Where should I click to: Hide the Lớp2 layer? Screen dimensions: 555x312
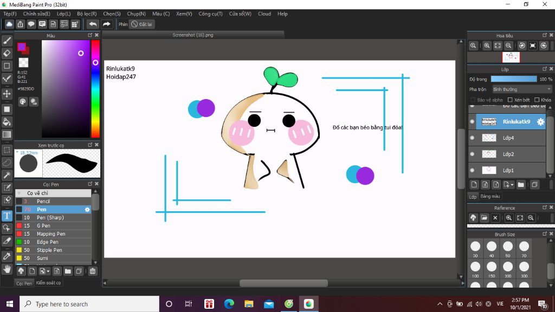[472, 154]
